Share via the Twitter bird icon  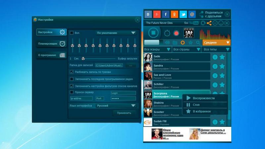click(183, 14)
